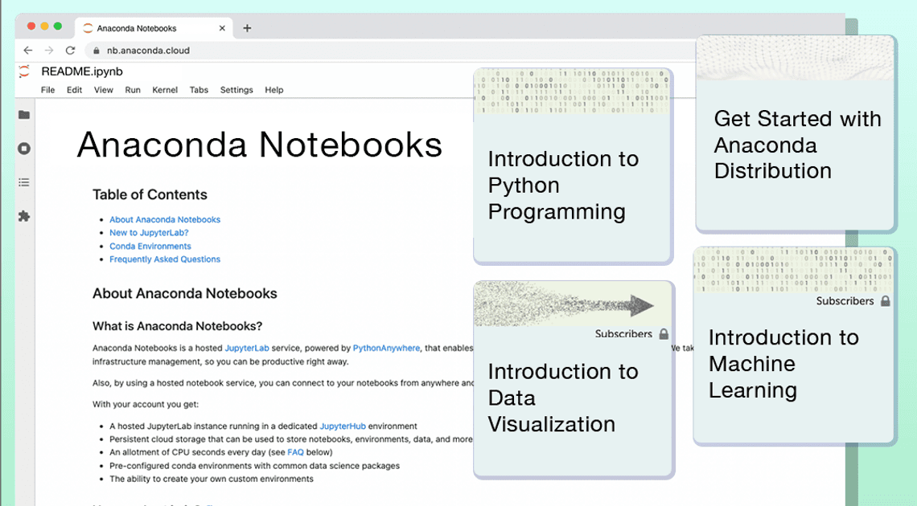Open the Run menu
Image resolution: width=917 pixels, height=506 pixels.
coord(133,90)
